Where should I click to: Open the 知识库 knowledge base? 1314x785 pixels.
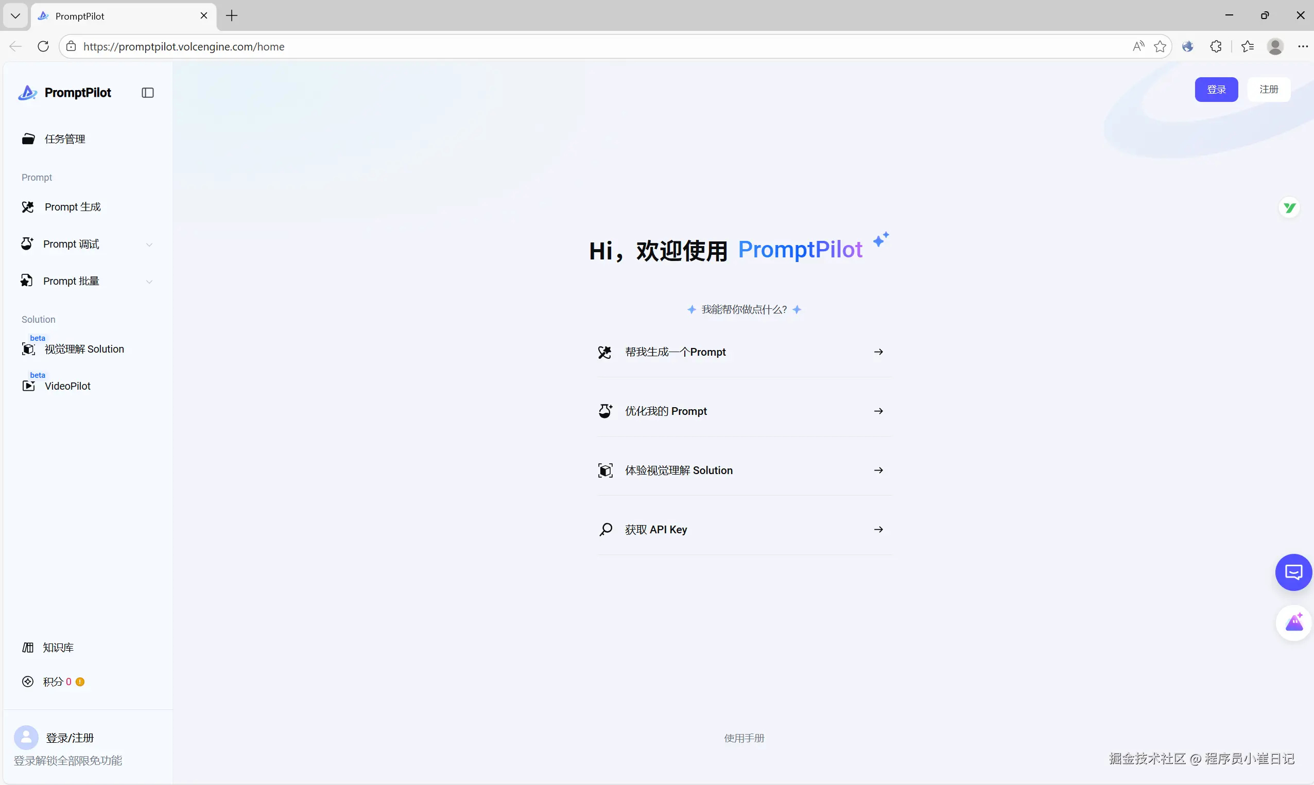click(x=58, y=648)
